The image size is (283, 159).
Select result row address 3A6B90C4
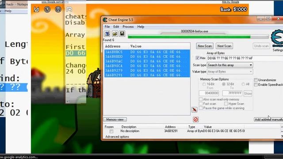(147, 66)
